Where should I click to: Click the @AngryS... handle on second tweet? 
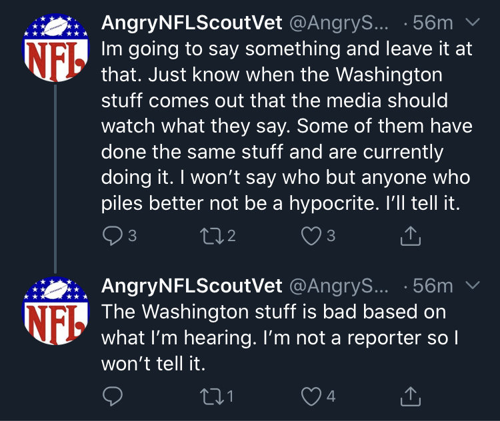point(339,286)
